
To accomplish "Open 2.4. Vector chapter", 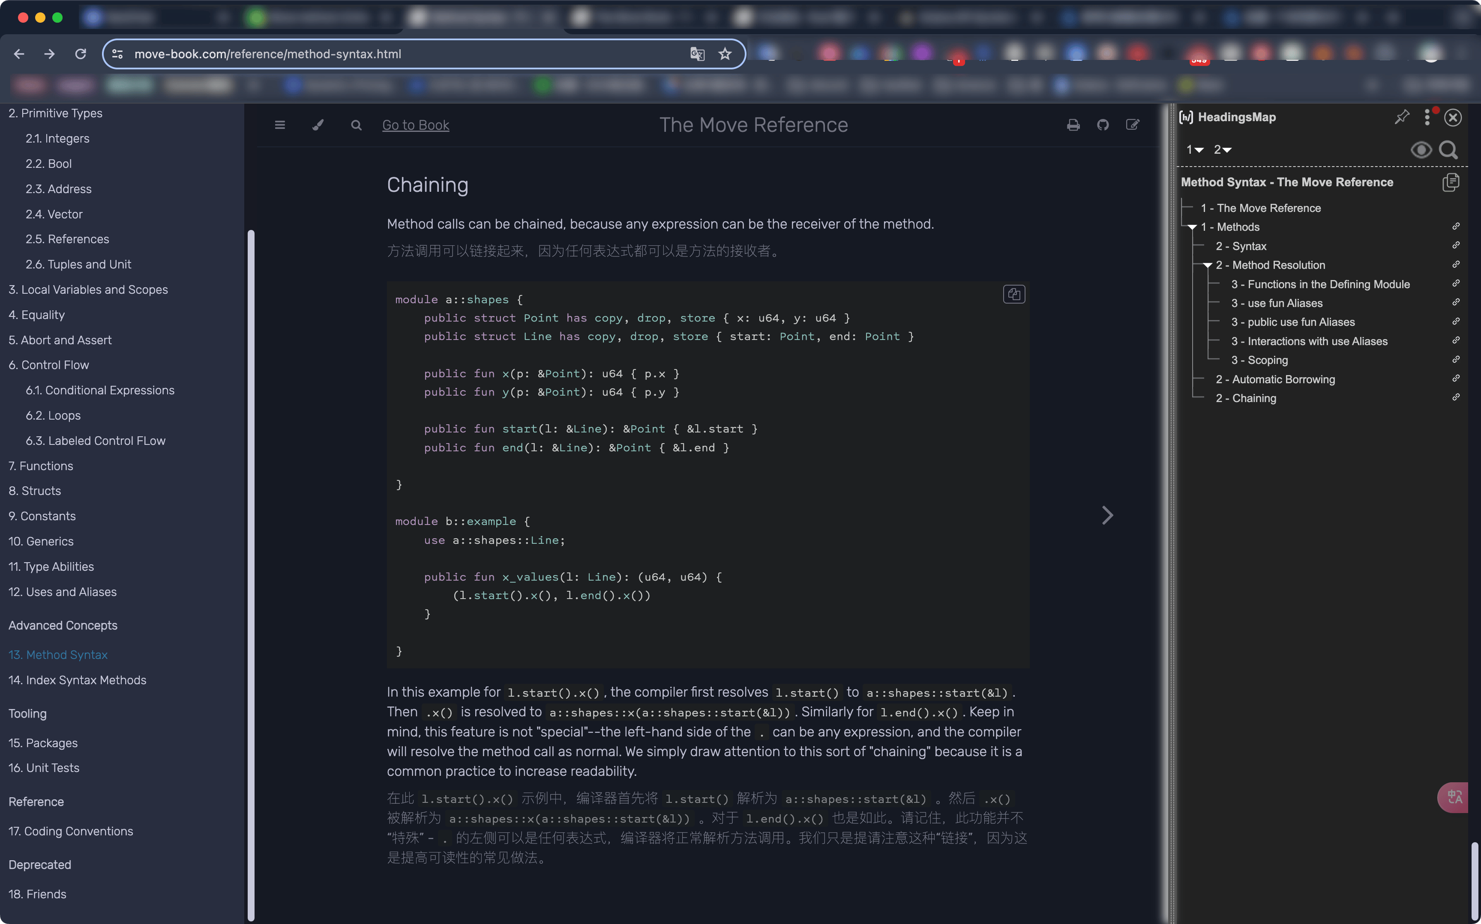I will (54, 215).
